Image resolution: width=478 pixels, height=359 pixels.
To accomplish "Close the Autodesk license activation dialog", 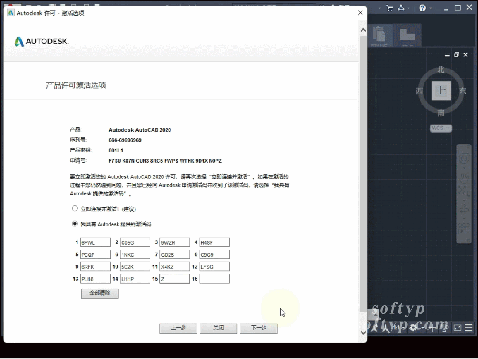I will (x=360, y=13).
